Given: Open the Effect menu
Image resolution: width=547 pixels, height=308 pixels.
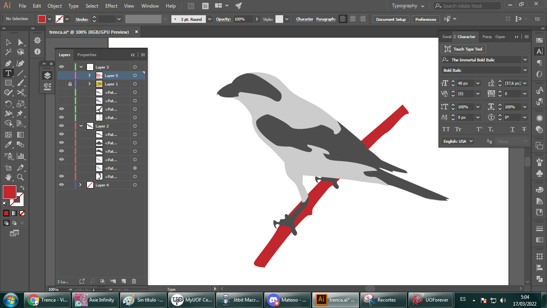Looking at the screenshot, I should tap(111, 6).
